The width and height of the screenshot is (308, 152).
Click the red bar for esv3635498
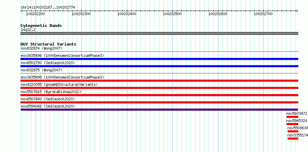coord(159,81)
